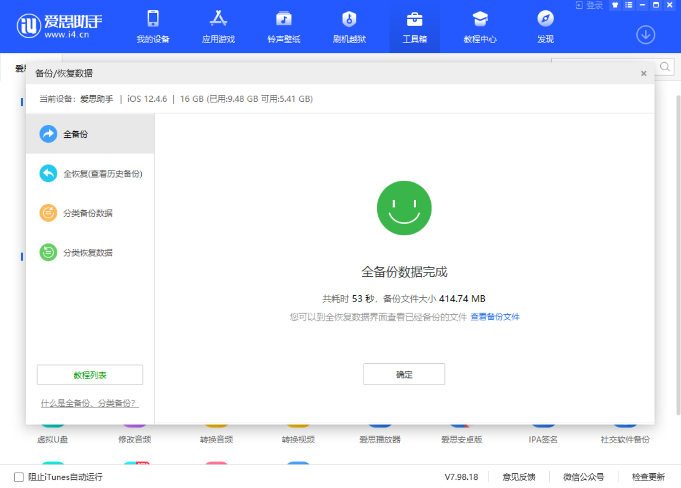Open the 刷机越狱 (Flash & Jailbreak) section
This screenshot has height=488, width=681.
click(x=348, y=26)
